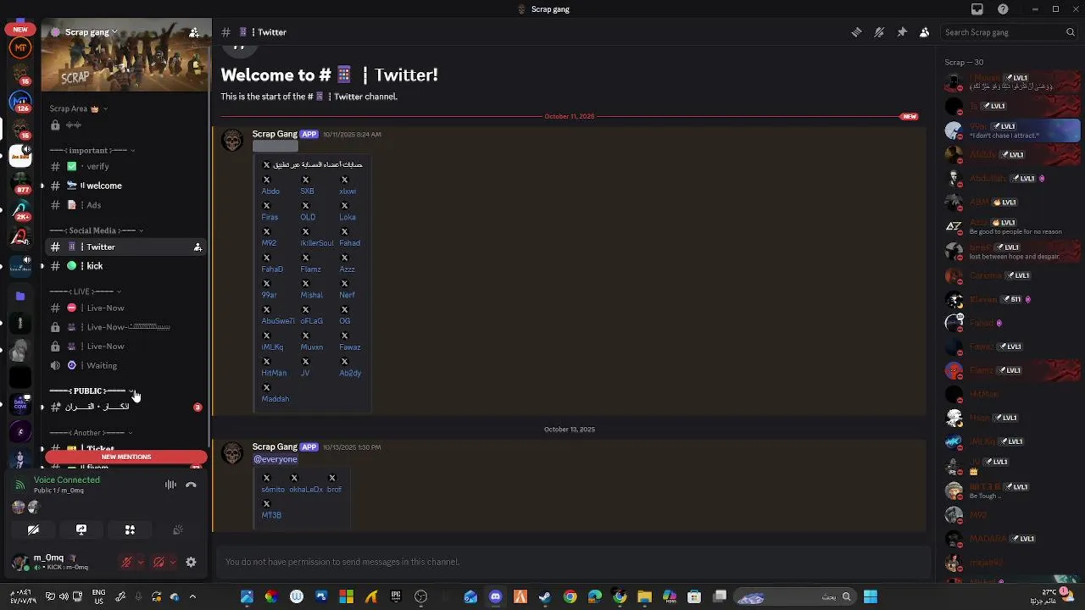1085x610 pixels.
Task: Open the Abdo X profile link
Action: (270, 191)
